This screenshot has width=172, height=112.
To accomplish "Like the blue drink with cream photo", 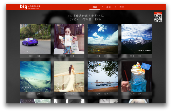I will pyautogui.click(x=131, y=94).
